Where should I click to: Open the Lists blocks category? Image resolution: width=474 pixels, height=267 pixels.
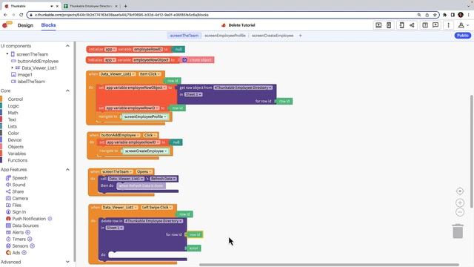[12, 126]
